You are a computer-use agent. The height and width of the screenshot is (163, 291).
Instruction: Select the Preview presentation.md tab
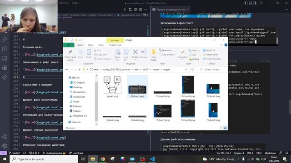pyautogui.click(x=170, y=10)
